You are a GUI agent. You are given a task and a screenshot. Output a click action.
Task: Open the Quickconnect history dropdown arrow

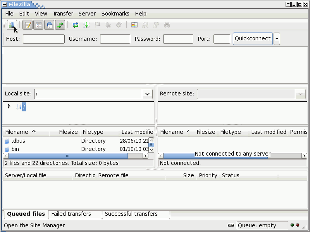277,39
